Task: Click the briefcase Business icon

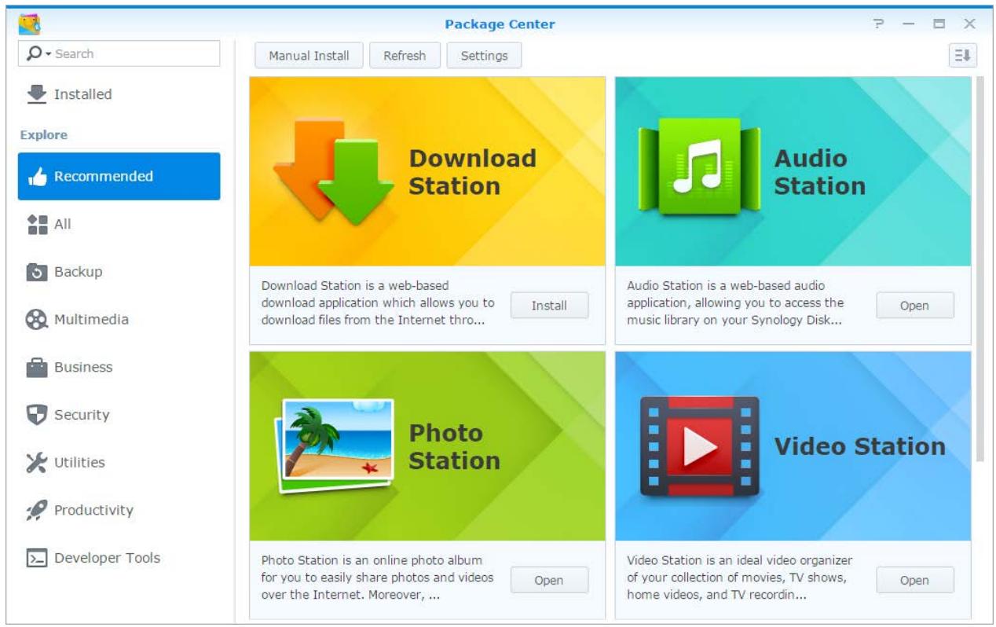Action: [x=37, y=368]
